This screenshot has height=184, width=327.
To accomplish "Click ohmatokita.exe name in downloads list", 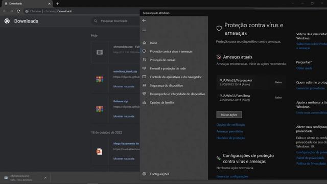I will (123, 47).
